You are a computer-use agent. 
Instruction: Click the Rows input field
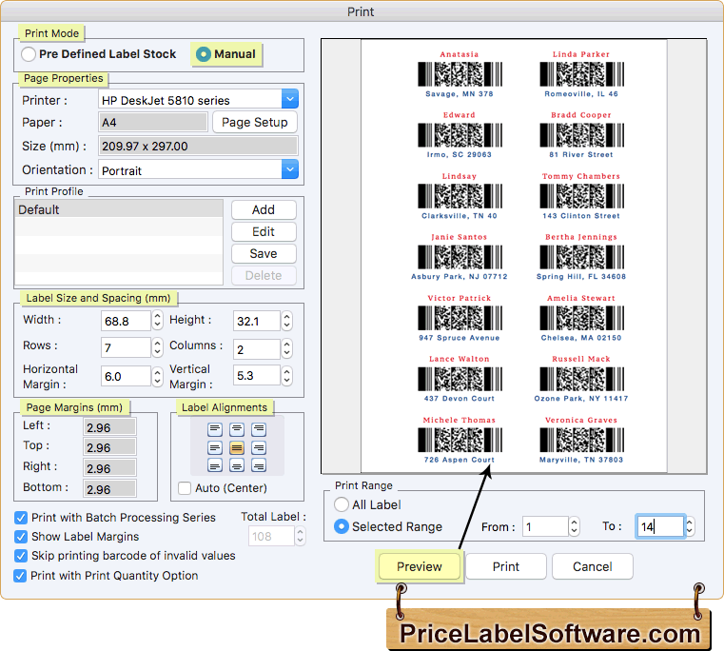[126, 347]
